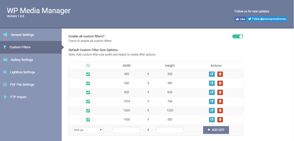Viewport: 294px width, 141px height.
Task: Follow @accesspressthemes on Twitter
Action: click(267, 19)
